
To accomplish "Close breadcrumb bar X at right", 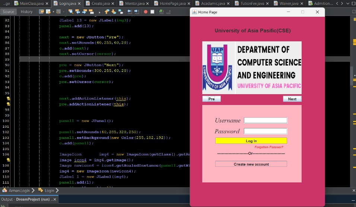I will (354, 190).
